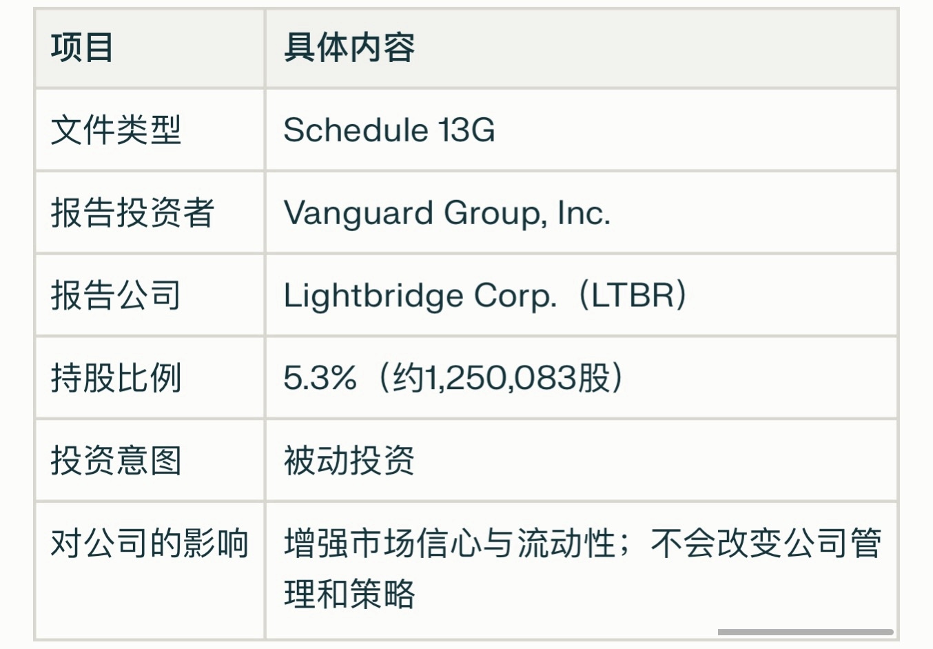
Task: Click the Schedule 13G cell
Action: coord(389,130)
